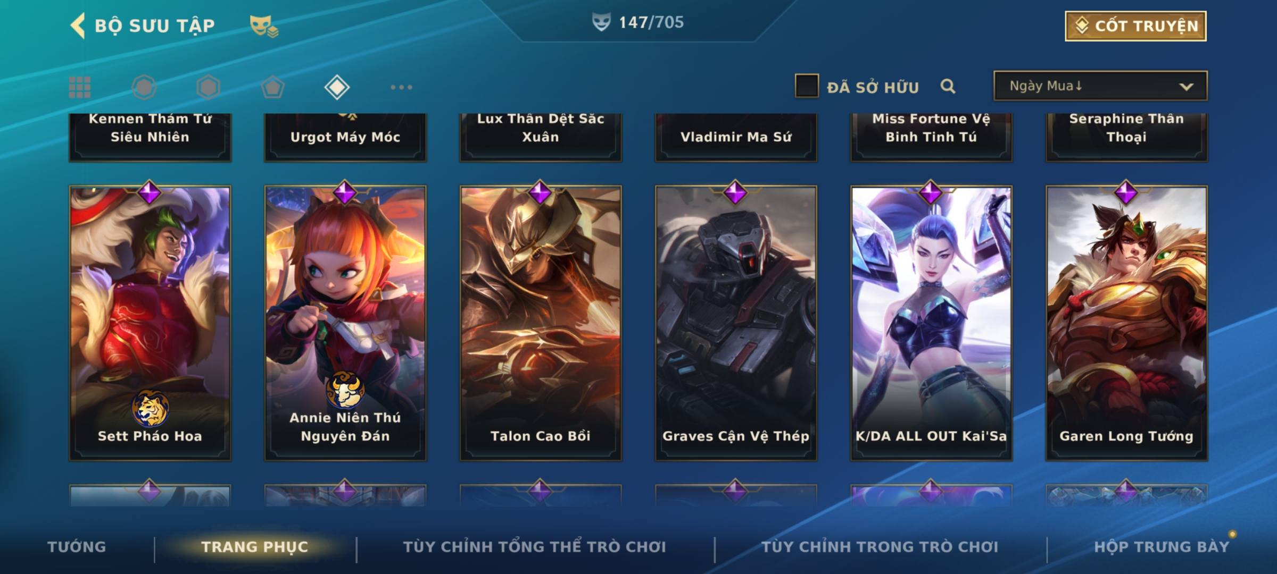The image size is (1277, 574).
Task: Go back via Bộ Sưu Tập arrow
Action: pyautogui.click(x=78, y=26)
